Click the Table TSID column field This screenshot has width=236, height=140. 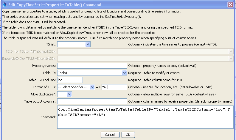(70, 80)
